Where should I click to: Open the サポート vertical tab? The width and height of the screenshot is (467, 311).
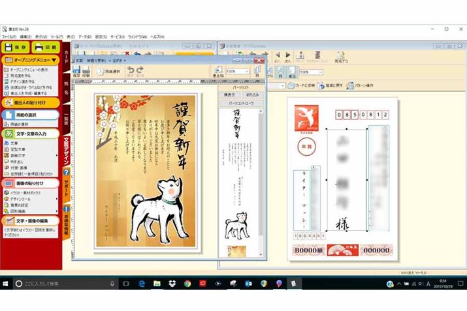(66, 185)
